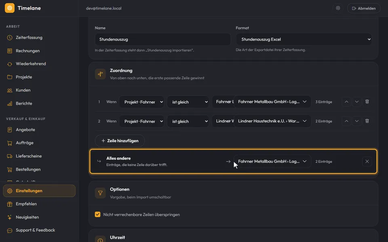Screen dimensions: 388x242
Task: Click the Uhrzeit clock icon
Action: coord(100,240)
